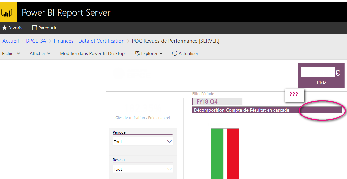Viewport: 347px width, 179px height.
Task: Open the Parcourir page icon
Action: point(34,28)
